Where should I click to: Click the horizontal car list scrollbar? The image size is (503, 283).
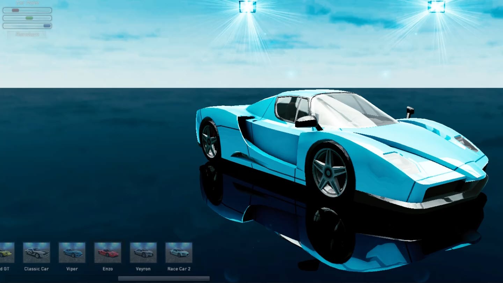(x=164, y=278)
